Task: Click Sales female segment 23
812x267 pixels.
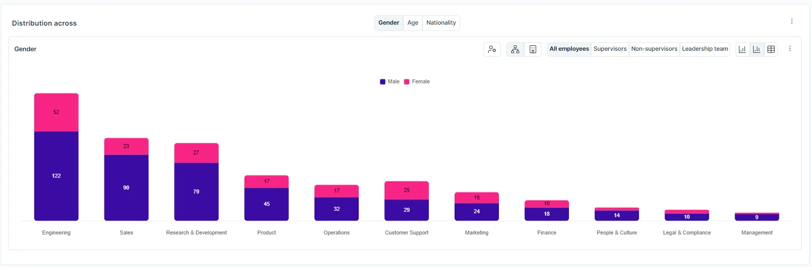Action: (x=126, y=146)
